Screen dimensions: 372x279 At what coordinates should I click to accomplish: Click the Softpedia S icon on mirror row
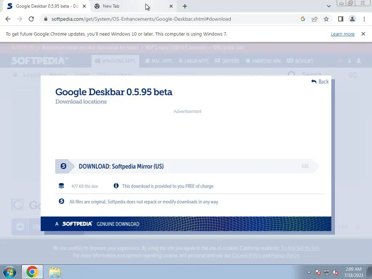click(x=63, y=166)
